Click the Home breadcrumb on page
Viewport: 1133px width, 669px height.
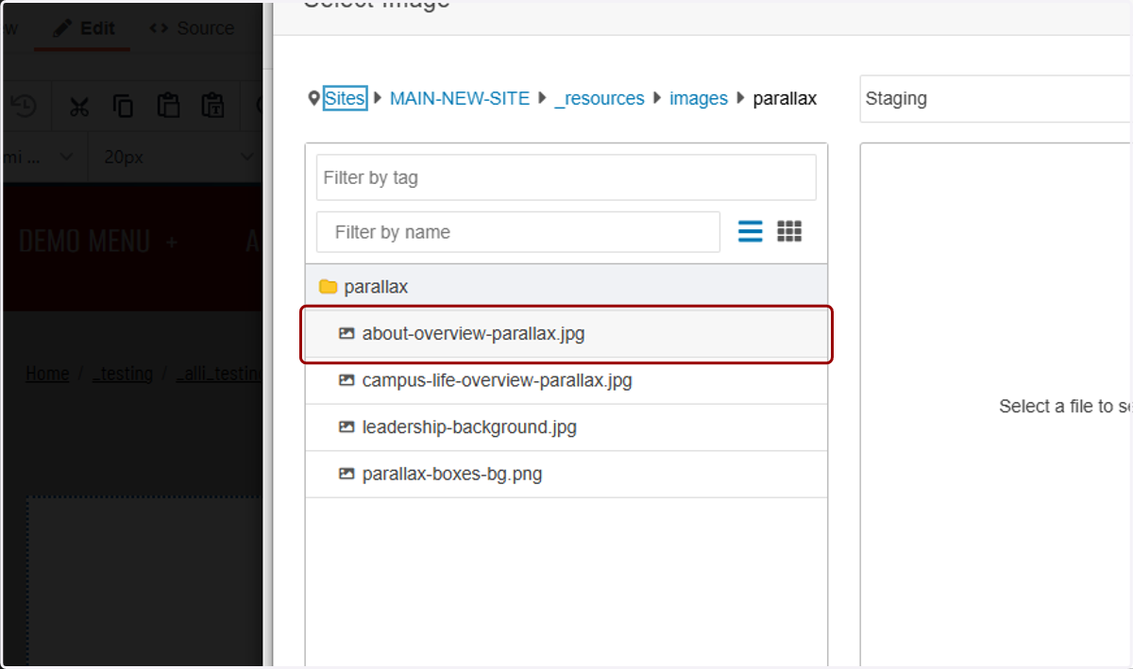[47, 374]
